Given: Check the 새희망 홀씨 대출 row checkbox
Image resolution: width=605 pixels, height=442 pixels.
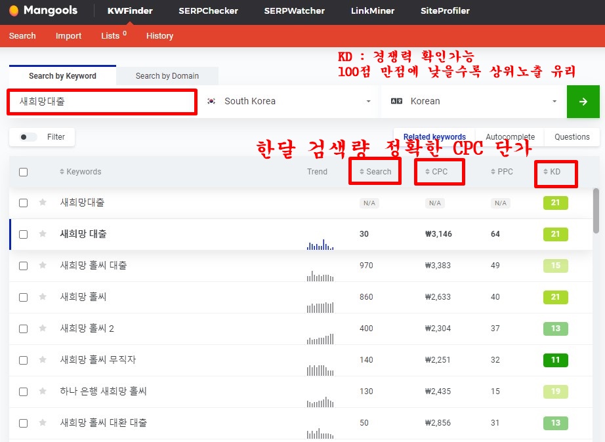Looking at the screenshot, I should coord(24,266).
